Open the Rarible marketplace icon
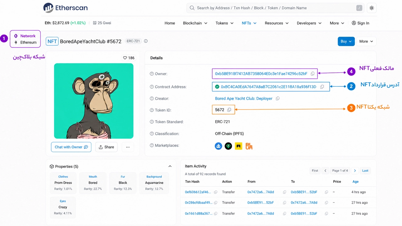 tap(238, 146)
